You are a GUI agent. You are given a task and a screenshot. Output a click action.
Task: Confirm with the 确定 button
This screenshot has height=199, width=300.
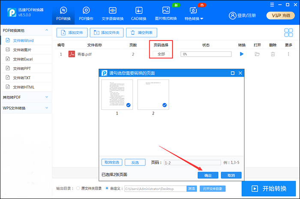(x=208, y=175)
